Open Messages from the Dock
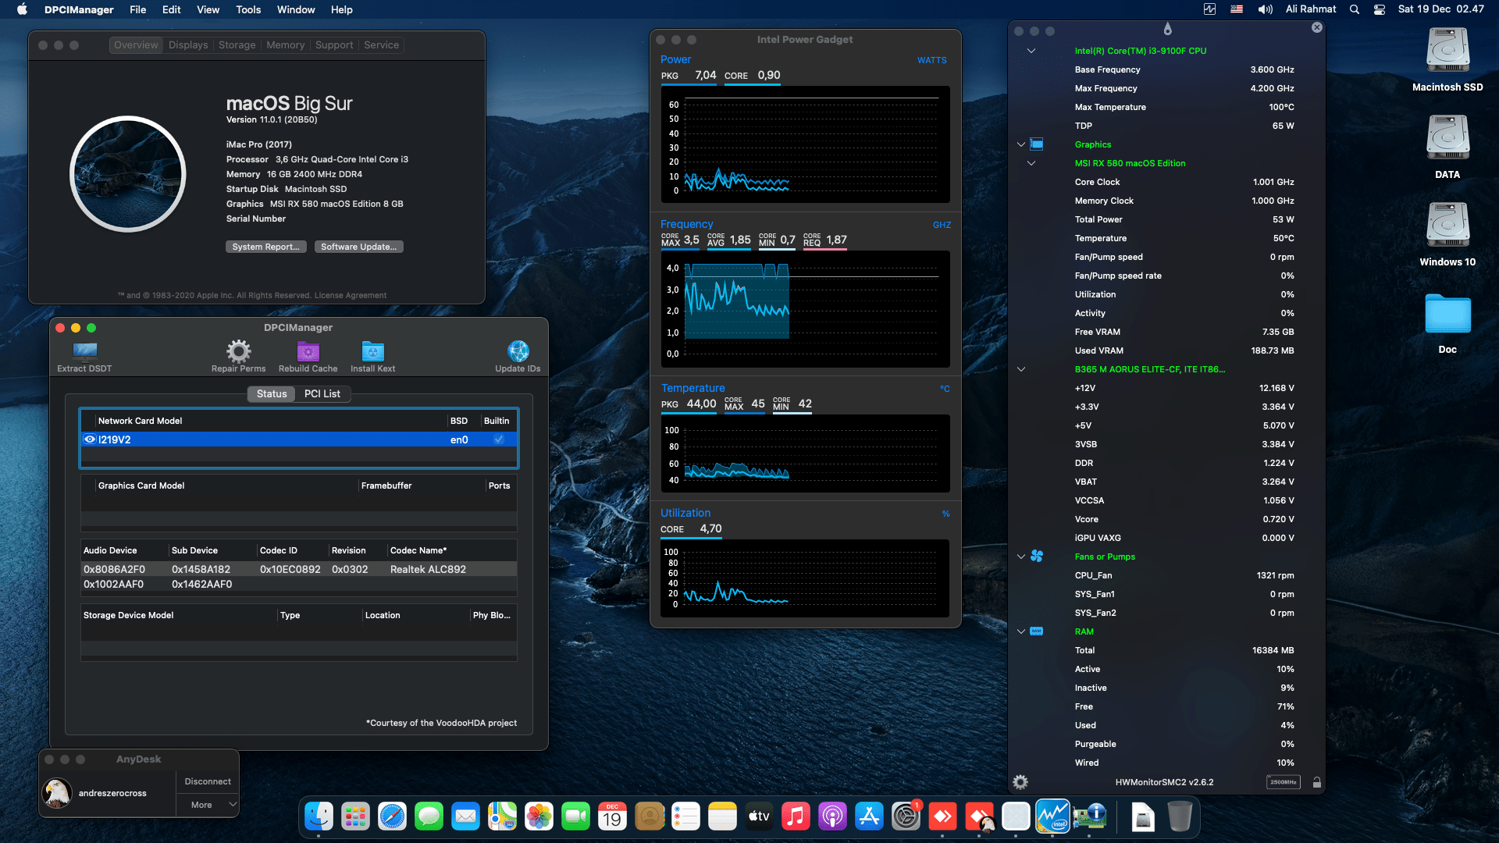Image resolution: width=1499 pixels, height=843 pixels. pyautogui.click(x=429, y=816)
